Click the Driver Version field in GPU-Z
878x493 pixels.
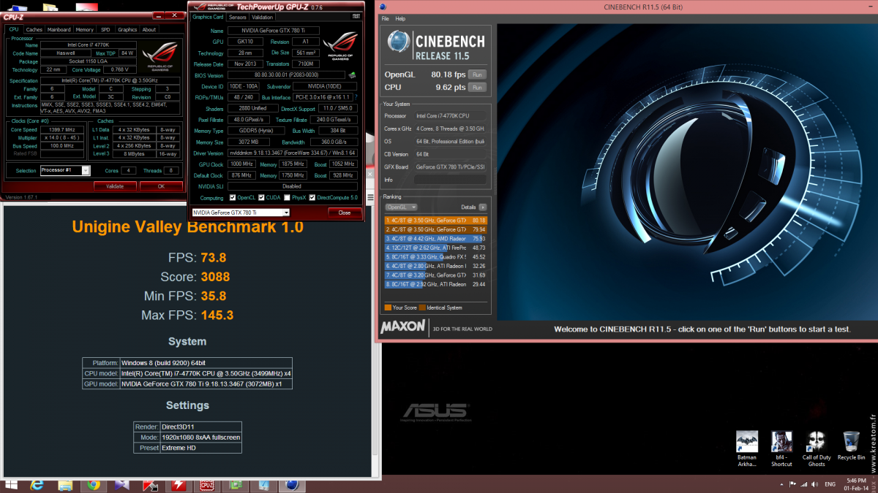coord(293,153)
